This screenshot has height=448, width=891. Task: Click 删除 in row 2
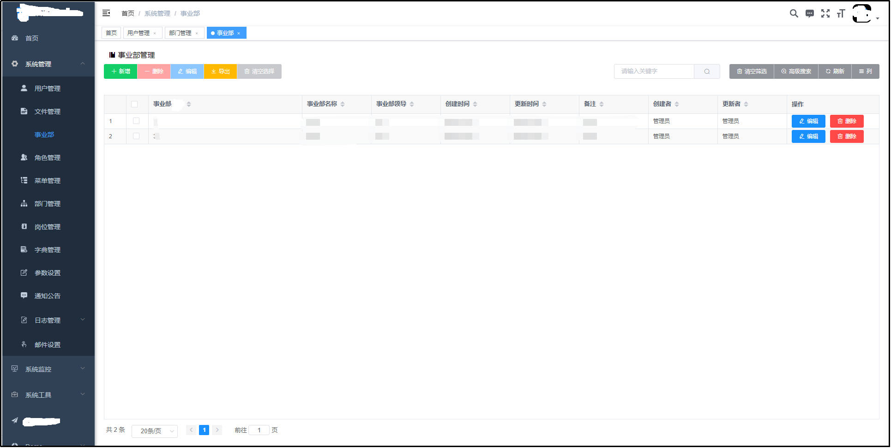847,136
